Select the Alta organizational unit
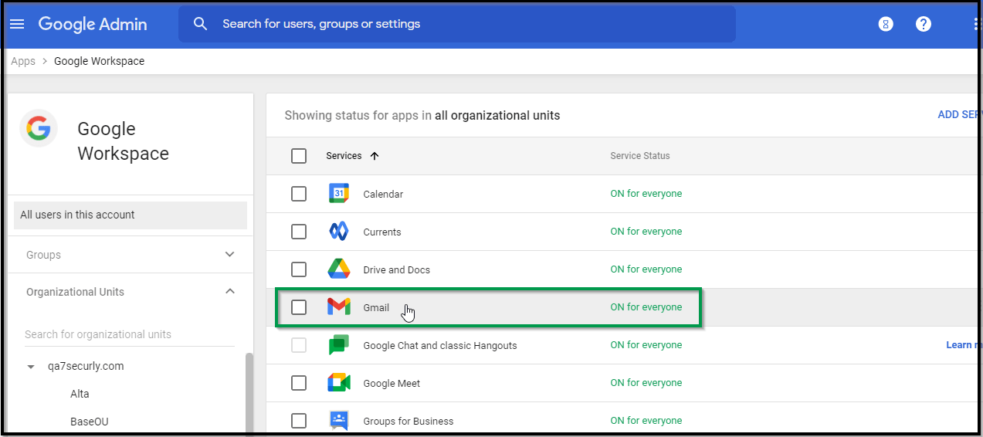This screenshot has width=983, height=437. 80,394
